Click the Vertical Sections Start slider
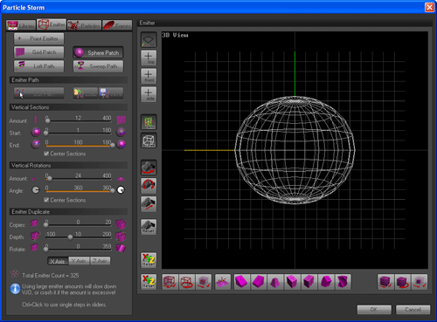Viewport: 437px width, 322px height. [79, 133]
